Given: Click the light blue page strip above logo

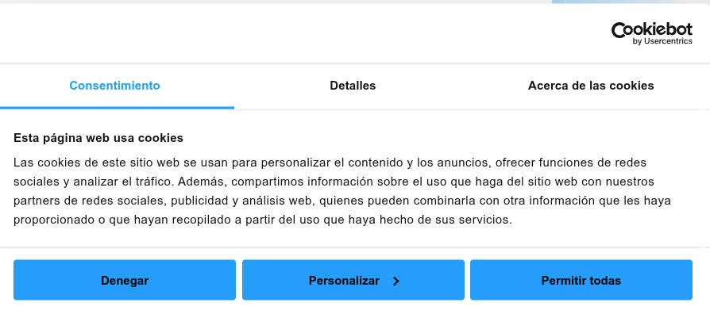Looking at the screenshot, I should (631, 2).
